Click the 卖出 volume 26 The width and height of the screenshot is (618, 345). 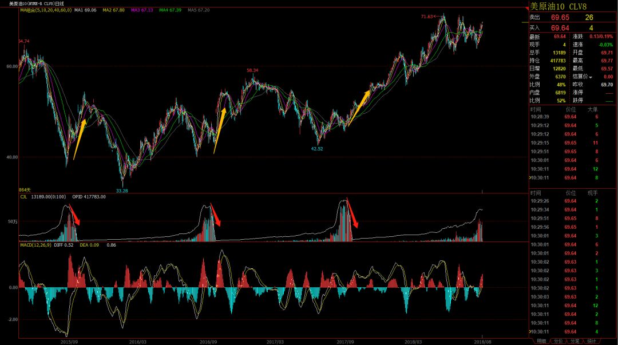coord(589,17)
